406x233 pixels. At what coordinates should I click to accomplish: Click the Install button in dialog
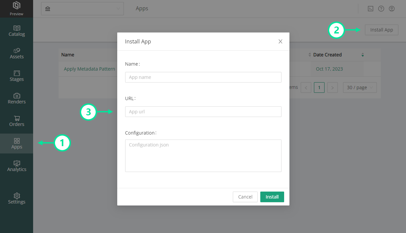[272, 197]
